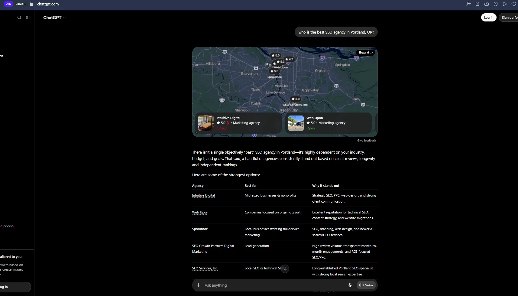Viewport: 518px width, 296px height.
Task: Click the microphone dictation icon
Action: tap(350, 285)
